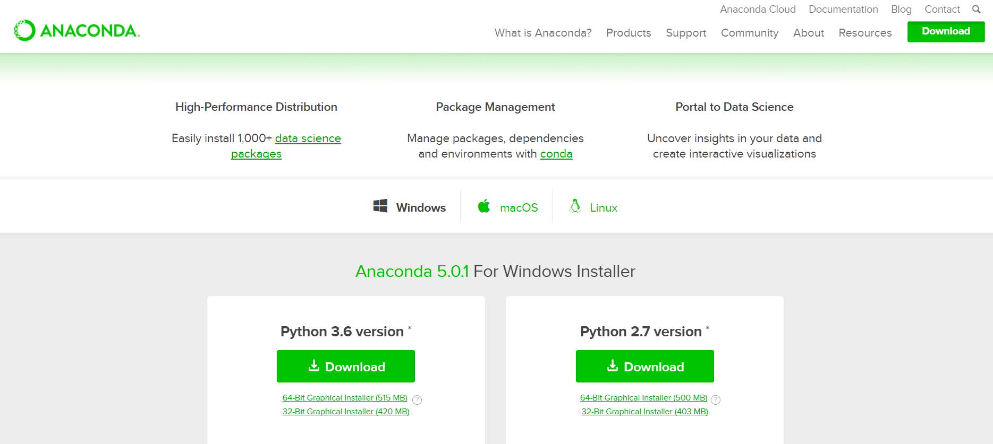Open the Resources menu
This screenshot has width=993, height=444.
tap(865, 33)
